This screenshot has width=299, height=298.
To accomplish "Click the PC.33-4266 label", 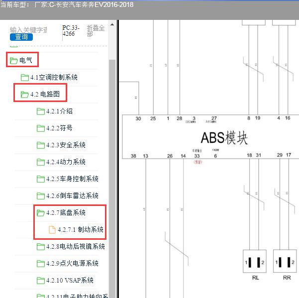I will click(x=71, y=31).
